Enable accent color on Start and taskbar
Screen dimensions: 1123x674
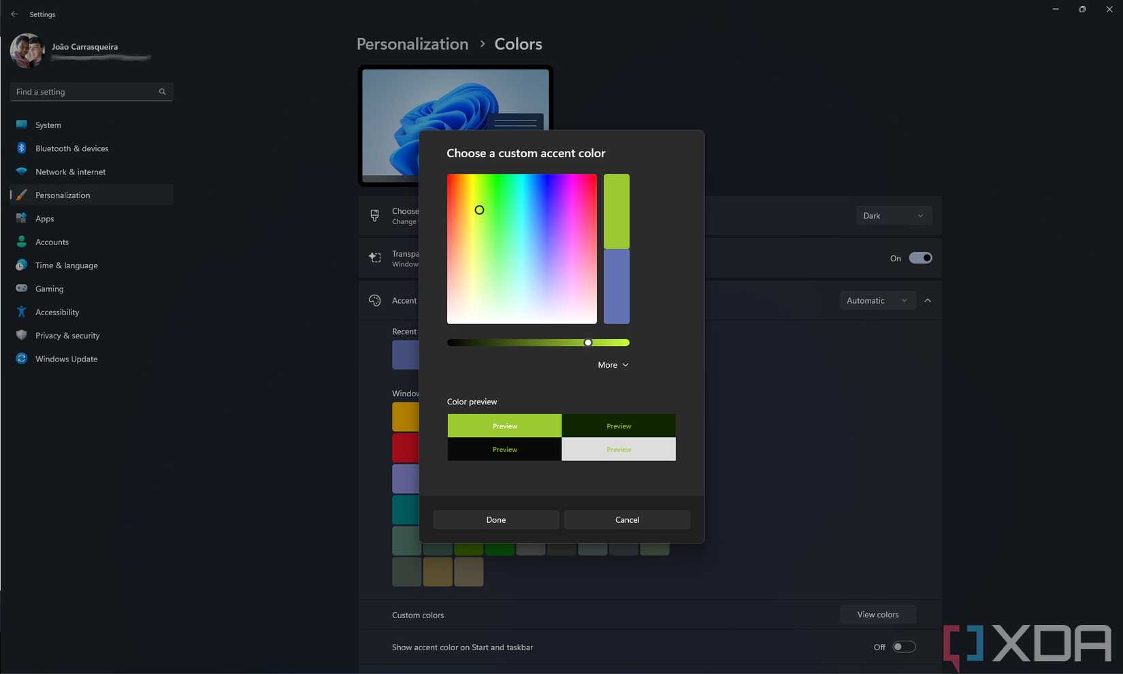[x=904, y=647]
